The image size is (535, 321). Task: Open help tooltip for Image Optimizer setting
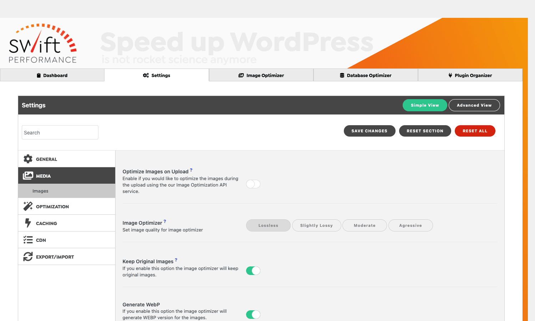coord(165,221)
